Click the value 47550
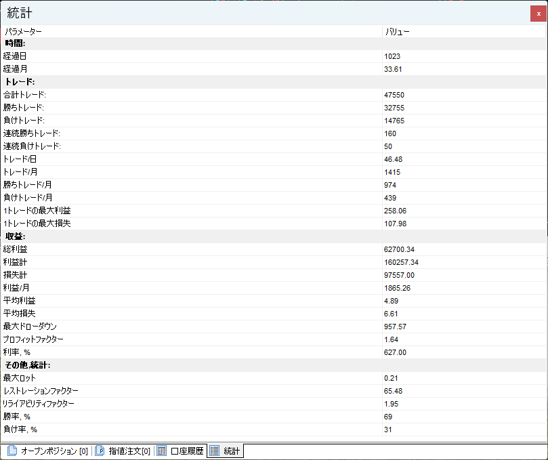Screen dimensions: 548x460 coord(394,95)
